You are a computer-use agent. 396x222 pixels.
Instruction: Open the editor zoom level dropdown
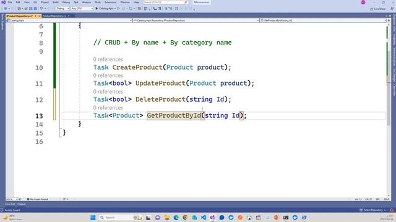coord(12,199)
